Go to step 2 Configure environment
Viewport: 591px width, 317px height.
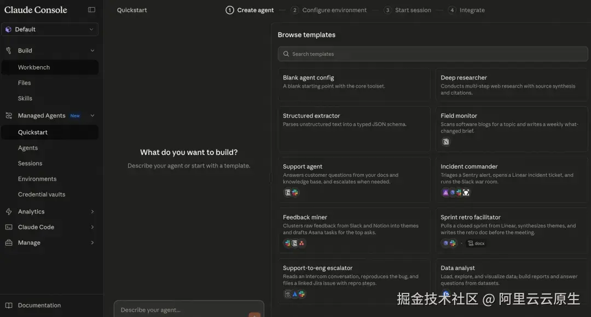329,10
